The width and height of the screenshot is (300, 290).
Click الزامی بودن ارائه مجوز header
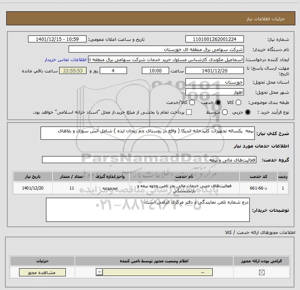tap(261, 261)
